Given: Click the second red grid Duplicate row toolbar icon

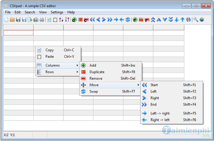Looking at the screenshot, I should pos(141,19).
